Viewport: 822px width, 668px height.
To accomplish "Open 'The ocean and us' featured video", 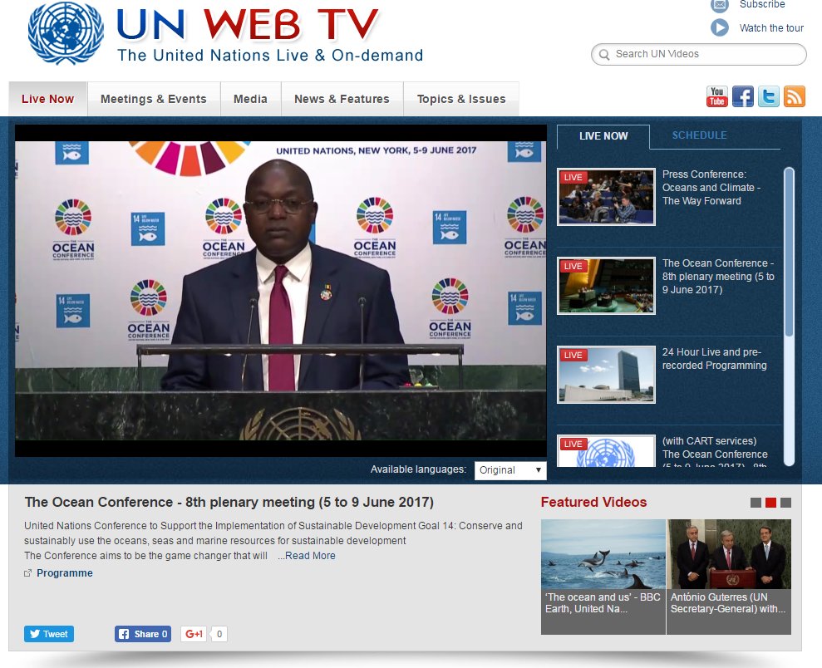I will pos(603,577).
